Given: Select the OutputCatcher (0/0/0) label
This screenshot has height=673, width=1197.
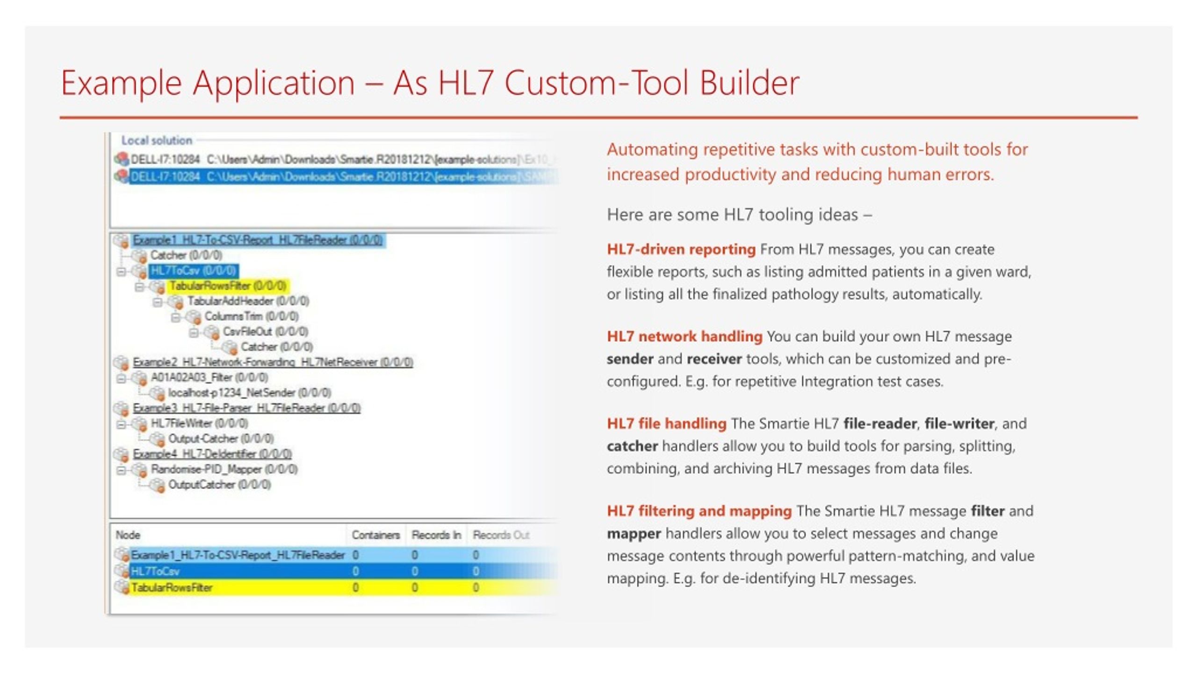Looking at the screenshot, I should tap(219, 485).
